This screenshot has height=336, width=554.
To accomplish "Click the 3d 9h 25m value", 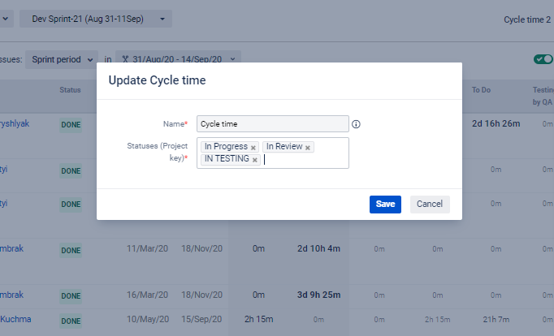I will pyautogui.click(x=318, y=295).
